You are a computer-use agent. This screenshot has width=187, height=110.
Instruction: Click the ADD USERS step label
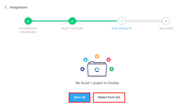click(166, 29)
